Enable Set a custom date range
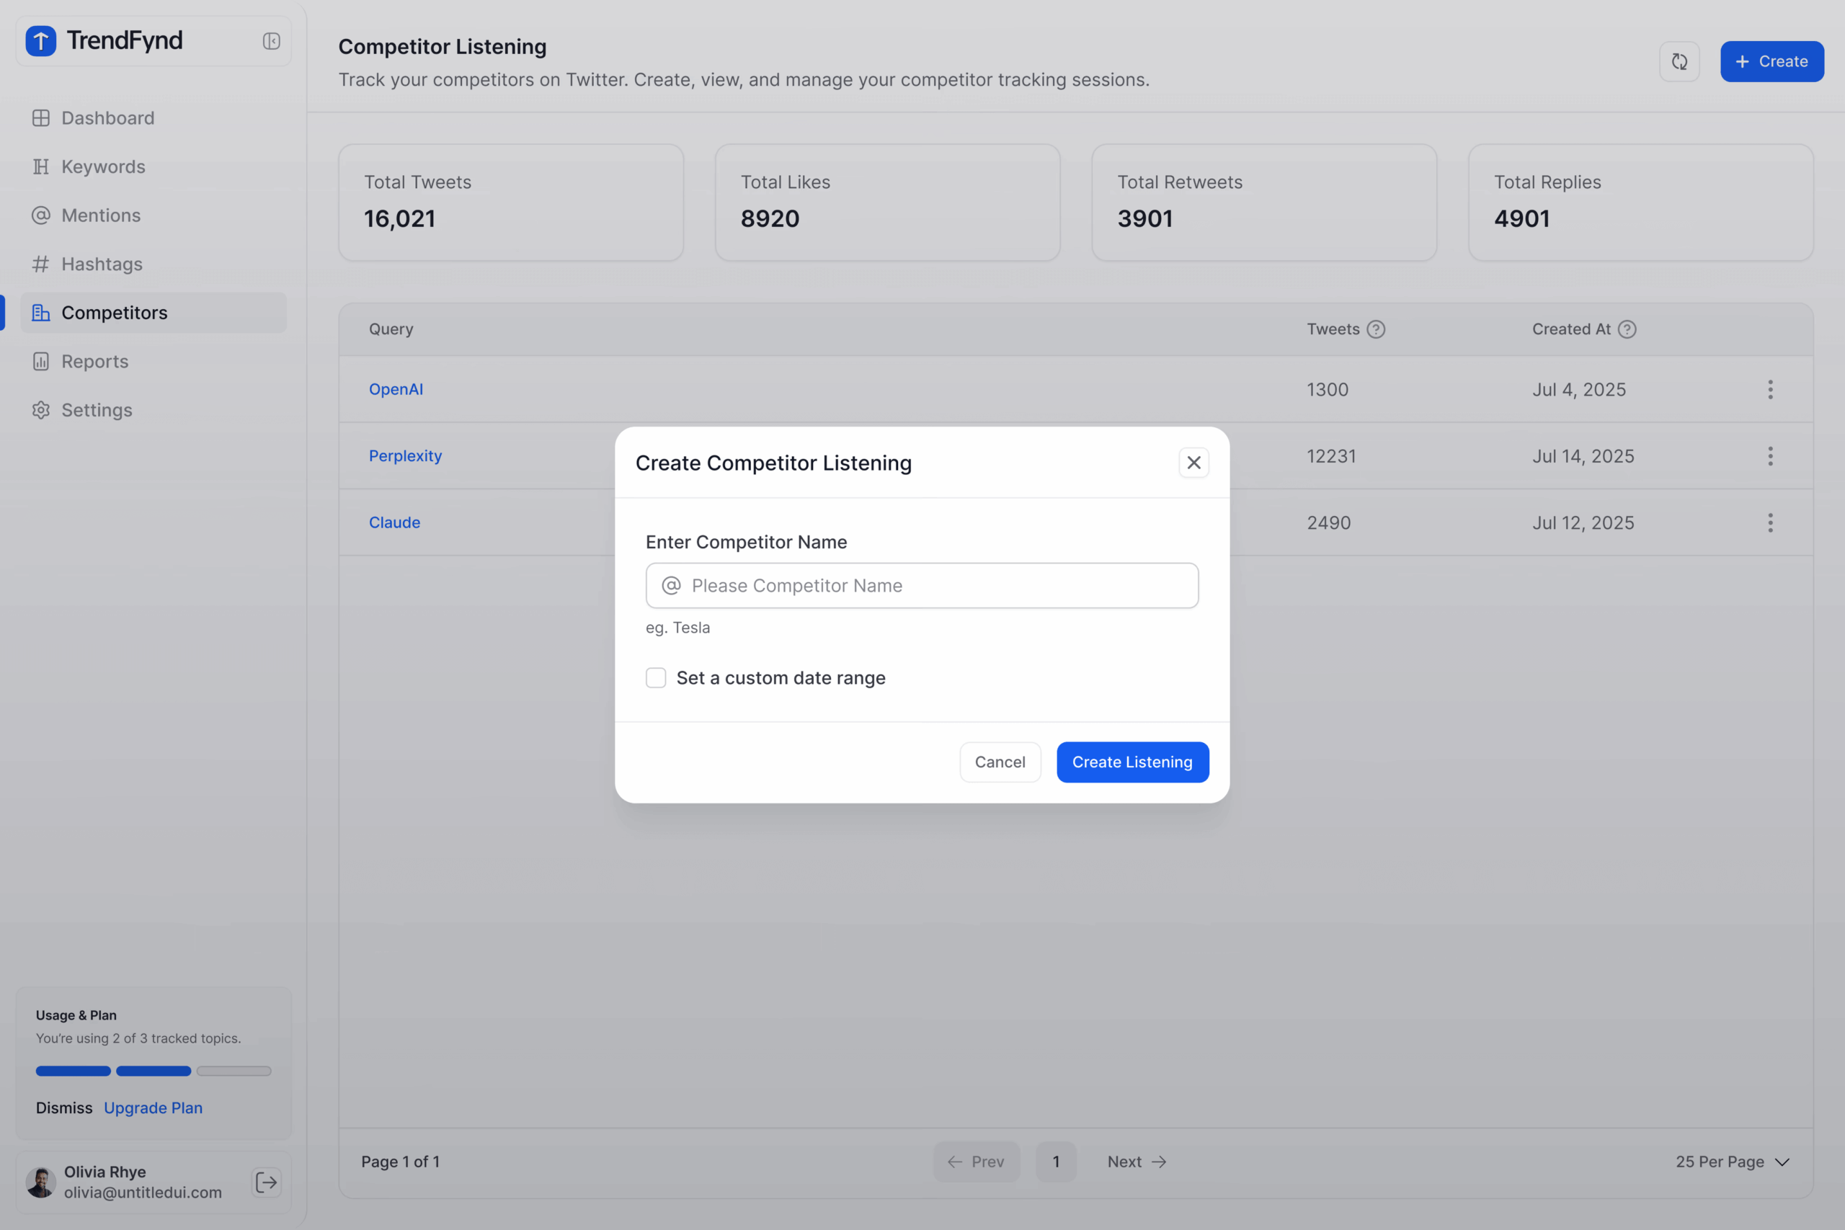The image size is (1845, 1230). click(x=656, y=678)
